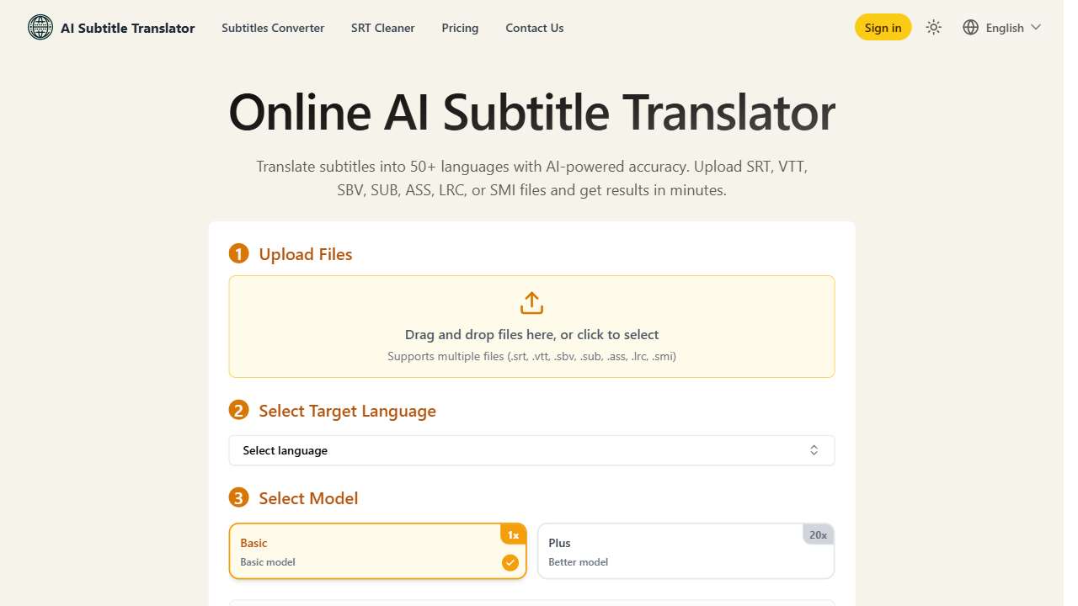Navigate to SRT Cleaner
1078x606 pixels.
pyautogui.click(x=383, y=28)
